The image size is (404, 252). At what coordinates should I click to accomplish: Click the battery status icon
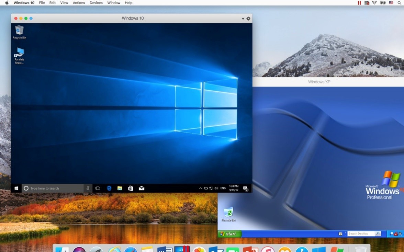click(x=383, y=3)
